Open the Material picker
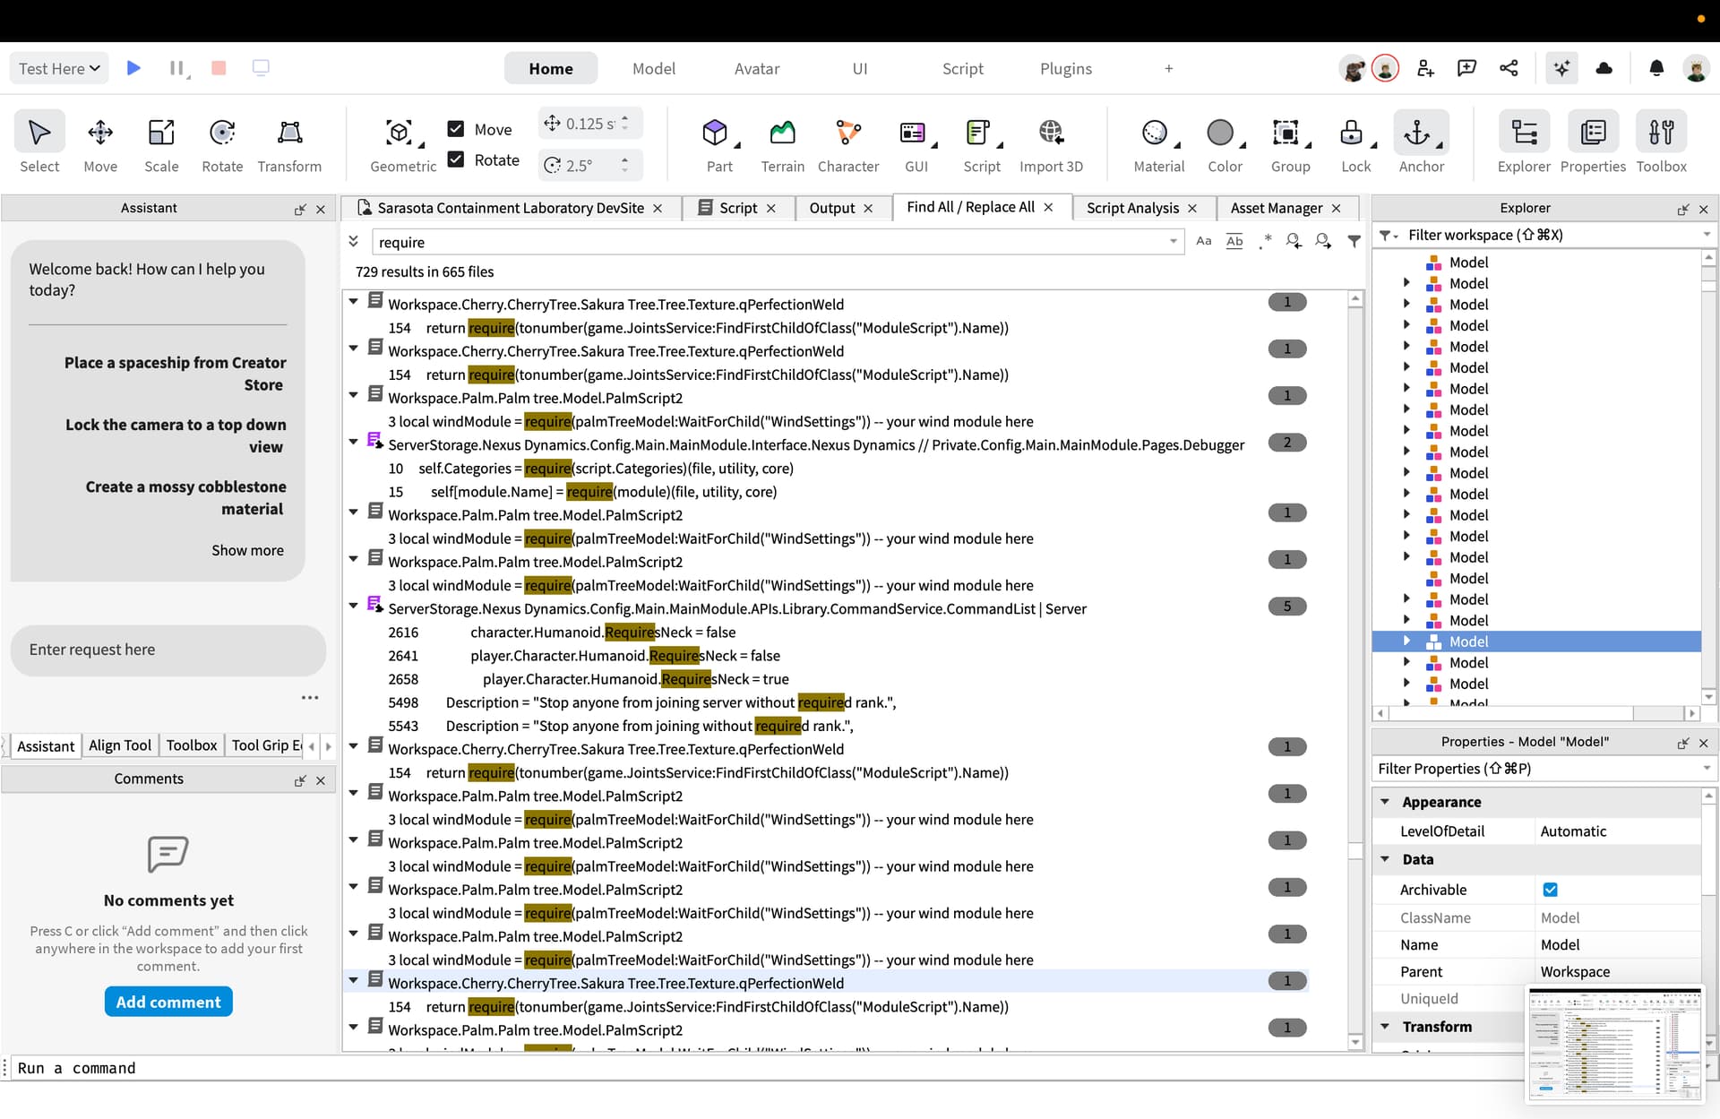1720x1119 pixels. (1158, 142)
